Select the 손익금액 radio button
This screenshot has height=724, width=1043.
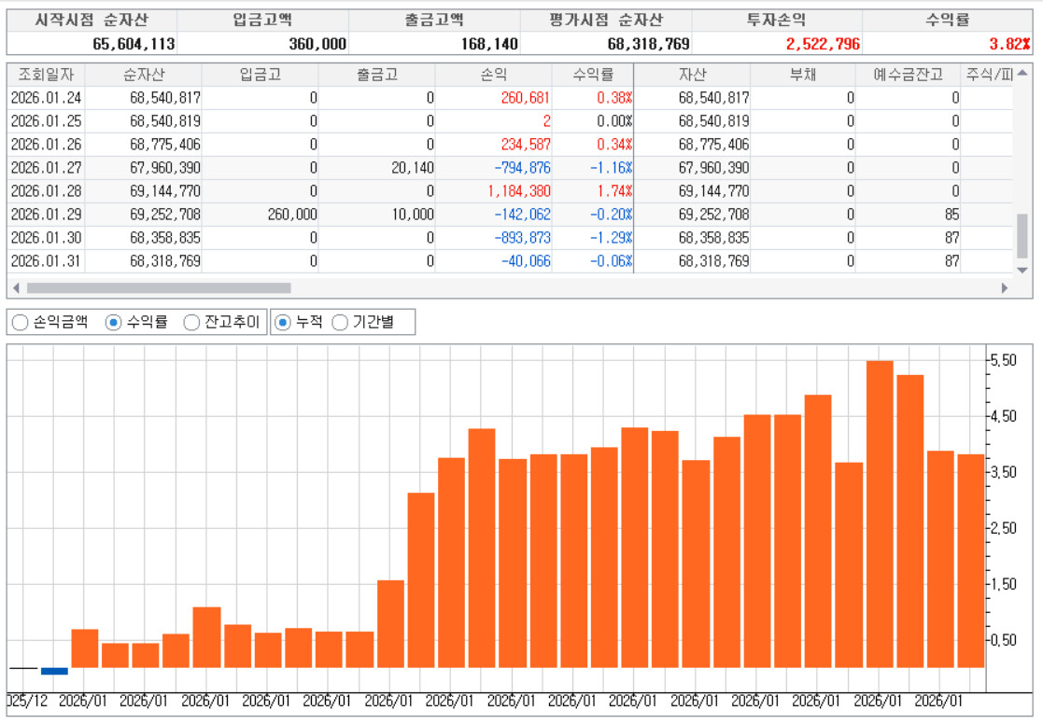tap(20, 323)
